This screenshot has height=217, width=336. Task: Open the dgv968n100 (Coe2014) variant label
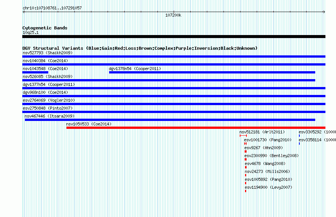[x=45, y=92]
